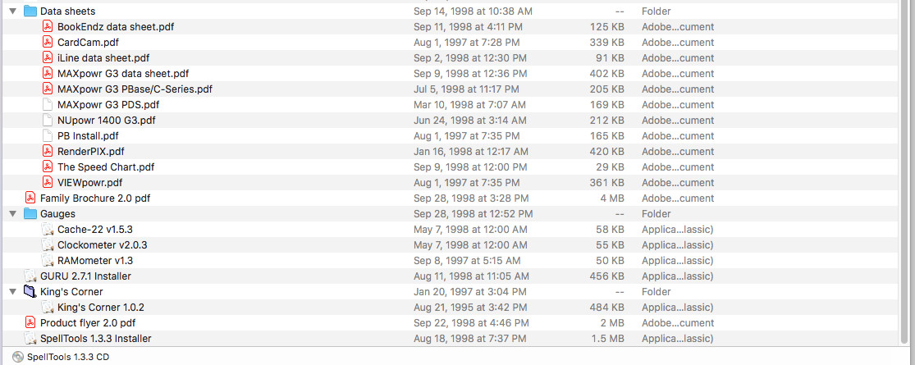Collapse the Data sheets folder
915x365 pixels.
(x=13, y=11)
